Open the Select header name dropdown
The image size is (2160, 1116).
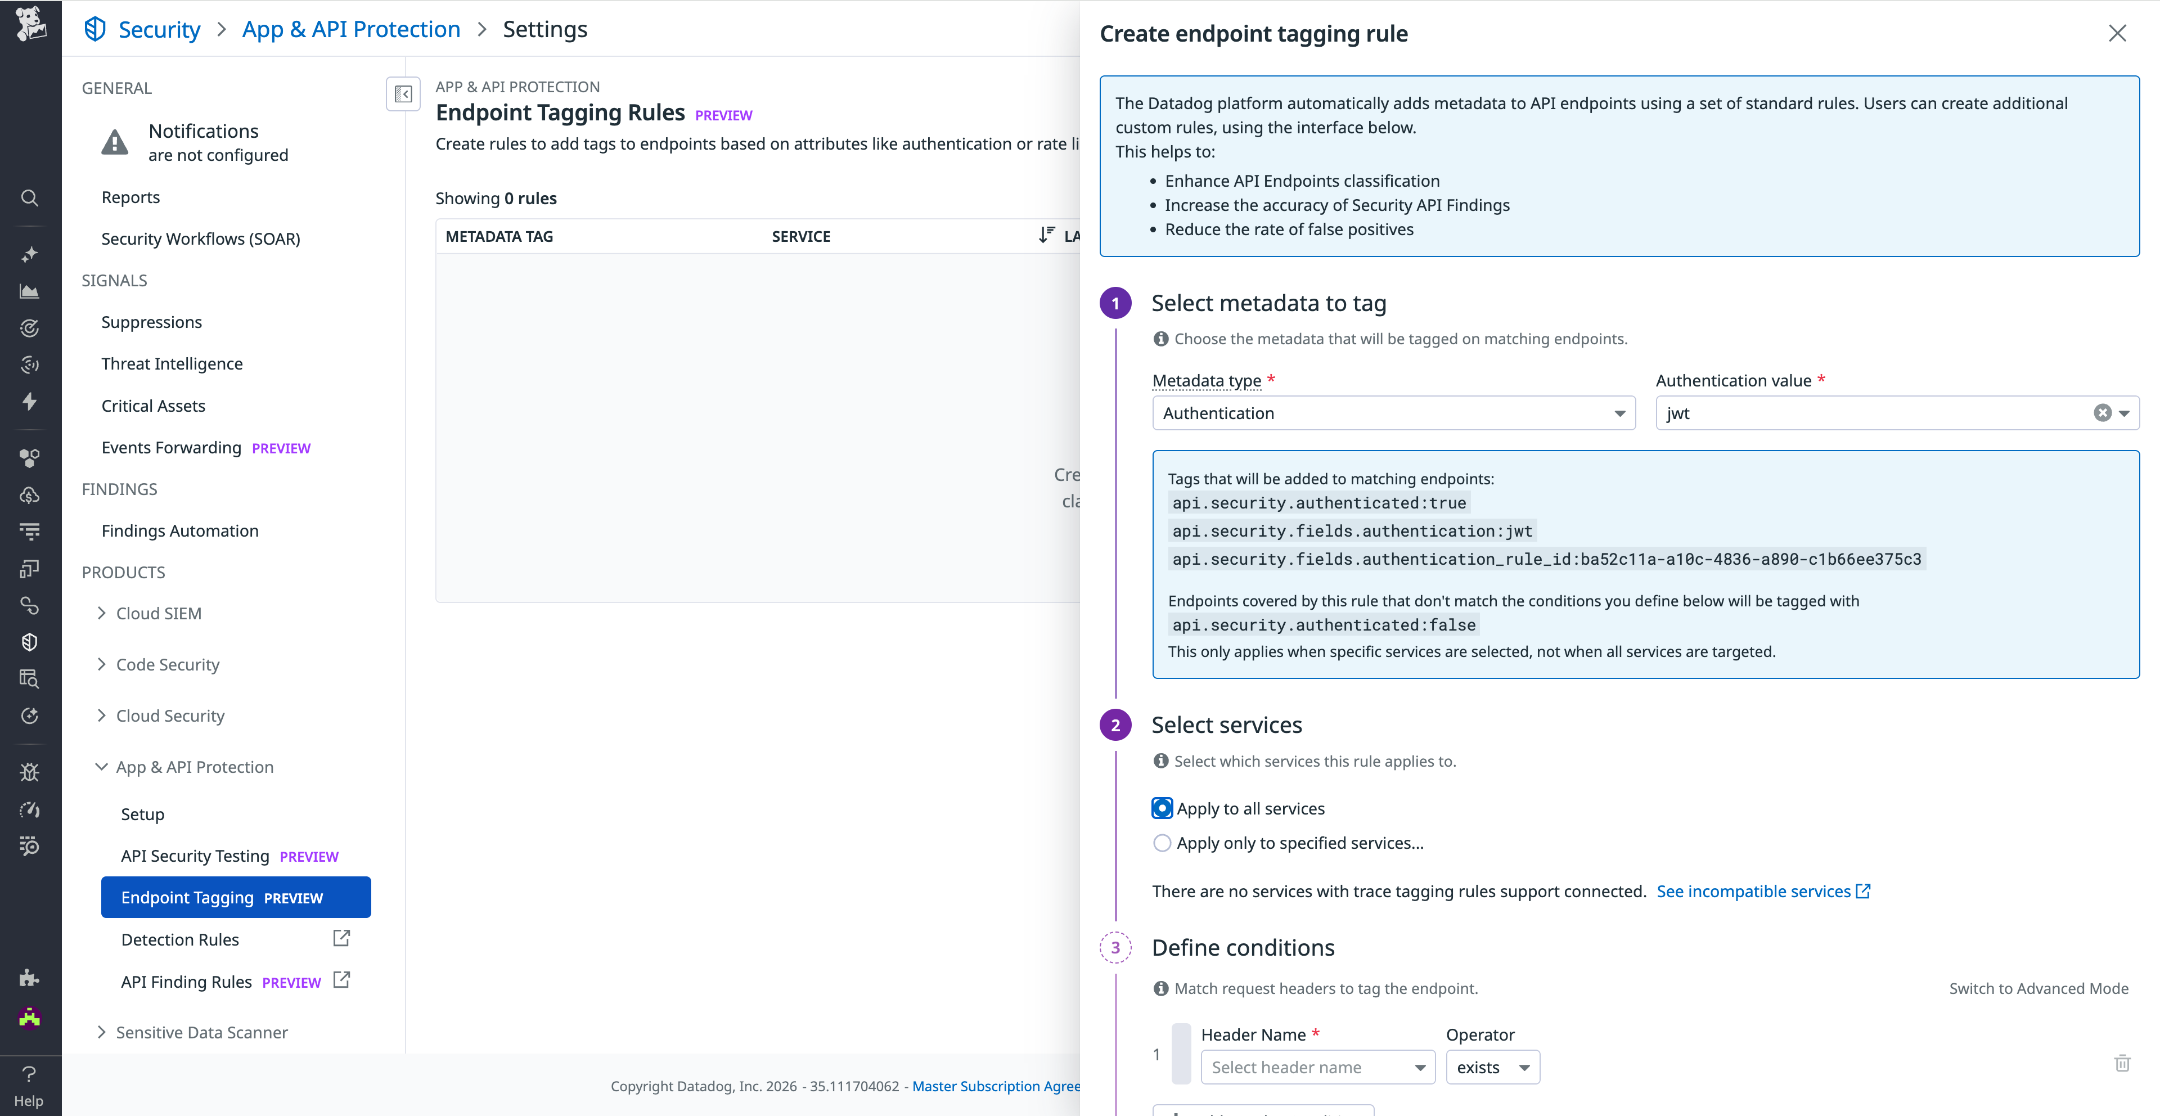(x=1317, y=1068)
